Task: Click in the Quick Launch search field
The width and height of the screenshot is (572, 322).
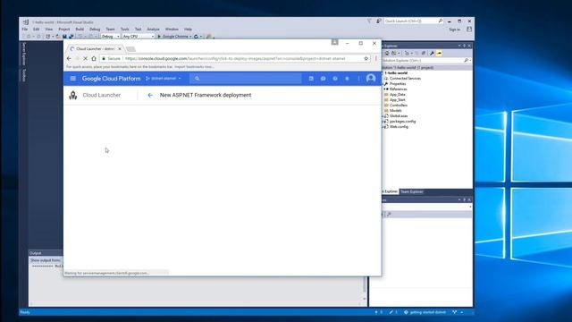Action: point(413,21)
